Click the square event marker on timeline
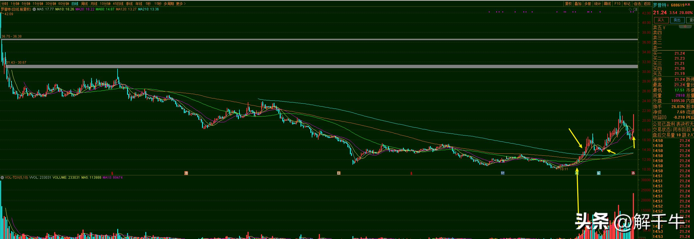This screenshot has width=694, height=239. coord(339,173)
